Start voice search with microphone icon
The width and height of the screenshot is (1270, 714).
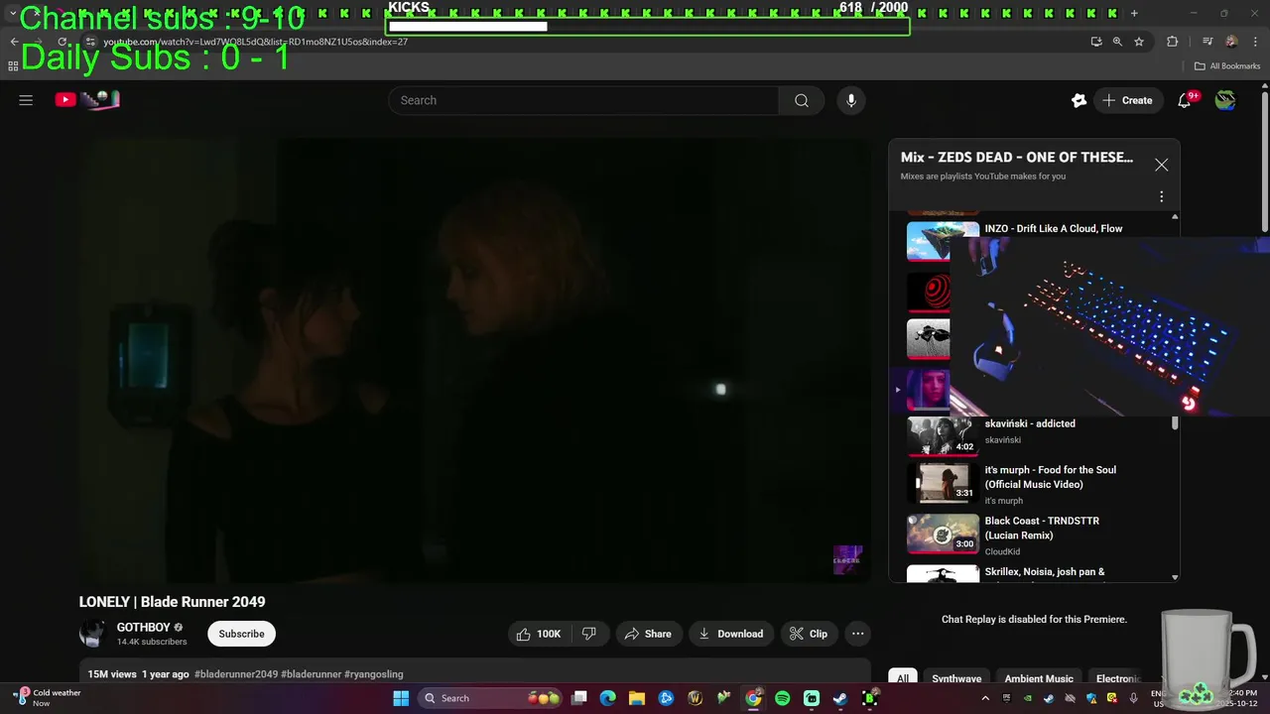[x=850, y=100]
